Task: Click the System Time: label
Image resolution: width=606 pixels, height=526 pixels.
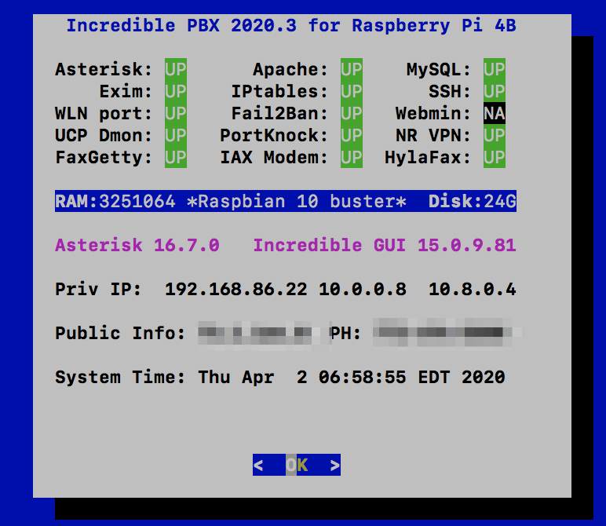Action: [x=120, y=377]
